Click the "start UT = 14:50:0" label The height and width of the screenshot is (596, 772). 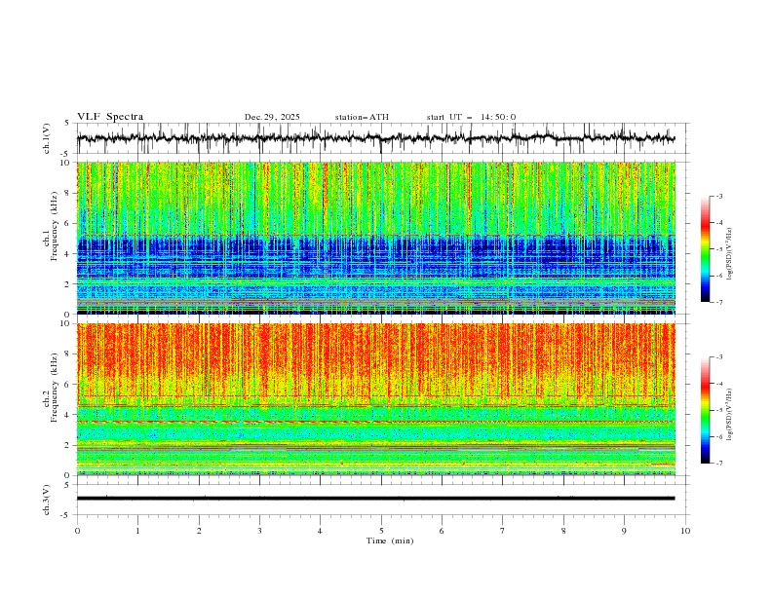471,117
